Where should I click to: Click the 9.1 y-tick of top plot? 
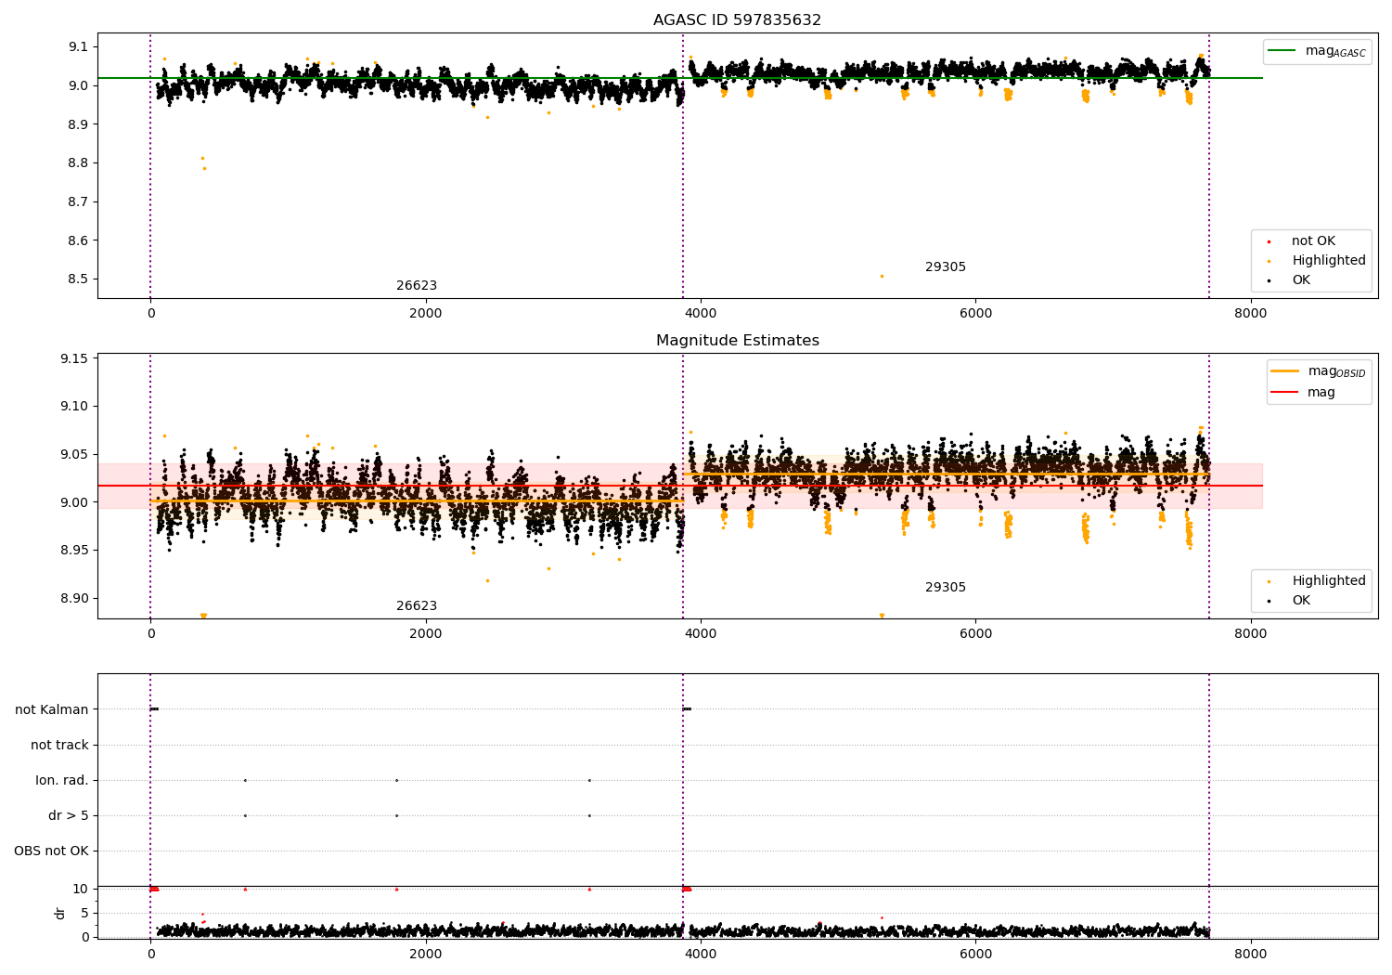point(79,46)
